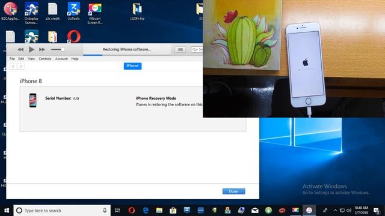This screenshot has height=216, width=385.
Task: Open the red oval icon in the taskbar
Action: click(282, 211)
